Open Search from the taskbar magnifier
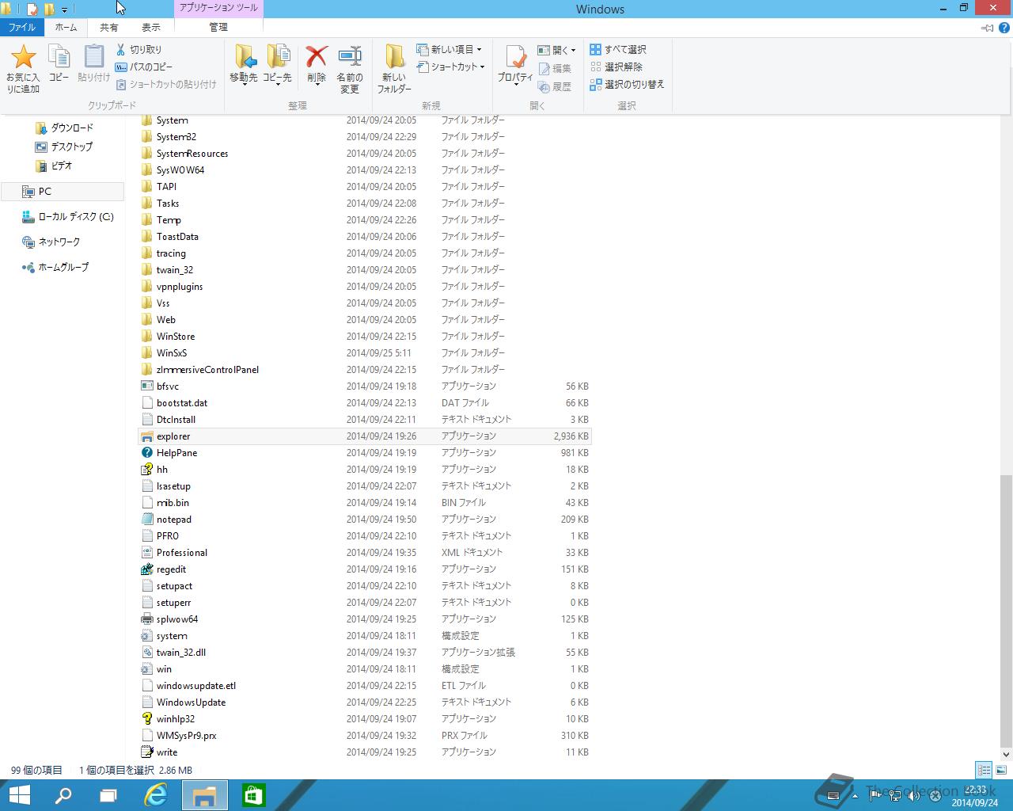Image resolution: width=1013 pixels, height=811 pixels. [x=63, y=795]
